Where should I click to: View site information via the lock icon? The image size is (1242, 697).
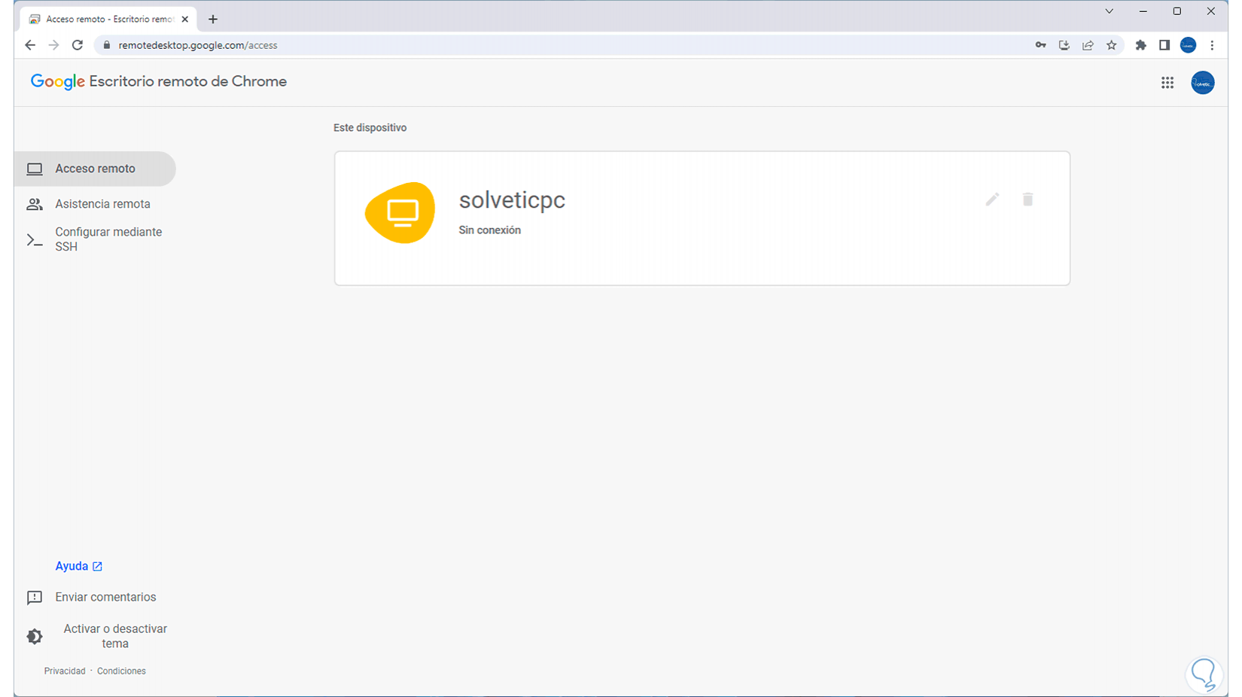pyautogui.click(x=106, y=45)
